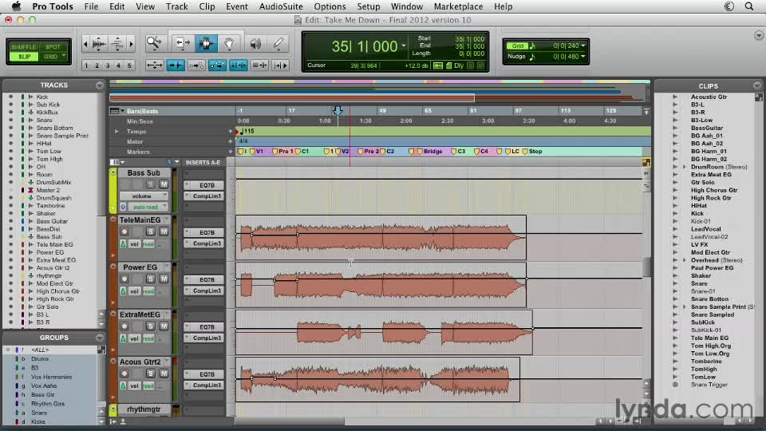Select the Grabber hand tool
Viewport: 766px width, 431px height.
[229, 43]
